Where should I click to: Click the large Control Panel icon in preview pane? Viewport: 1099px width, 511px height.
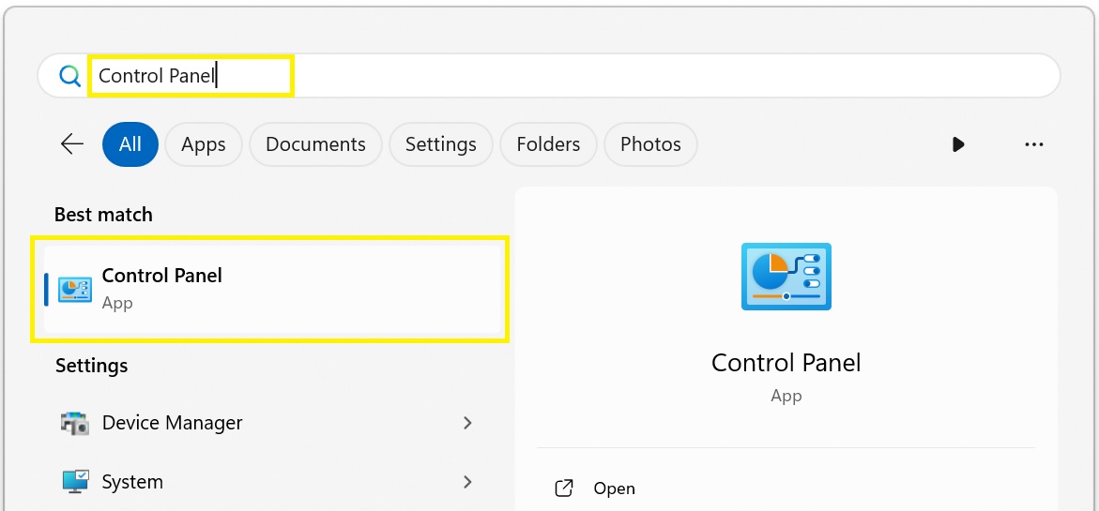[x=786, y=277]
